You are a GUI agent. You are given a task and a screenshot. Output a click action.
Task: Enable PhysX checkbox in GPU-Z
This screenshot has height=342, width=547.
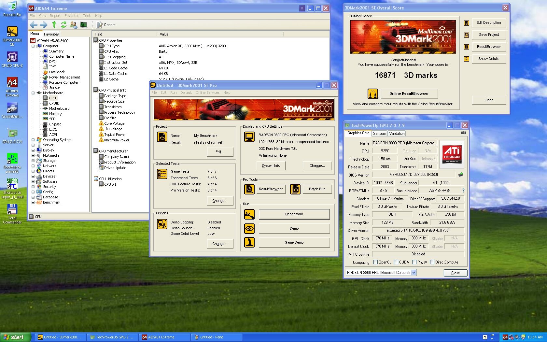point(414,262)
